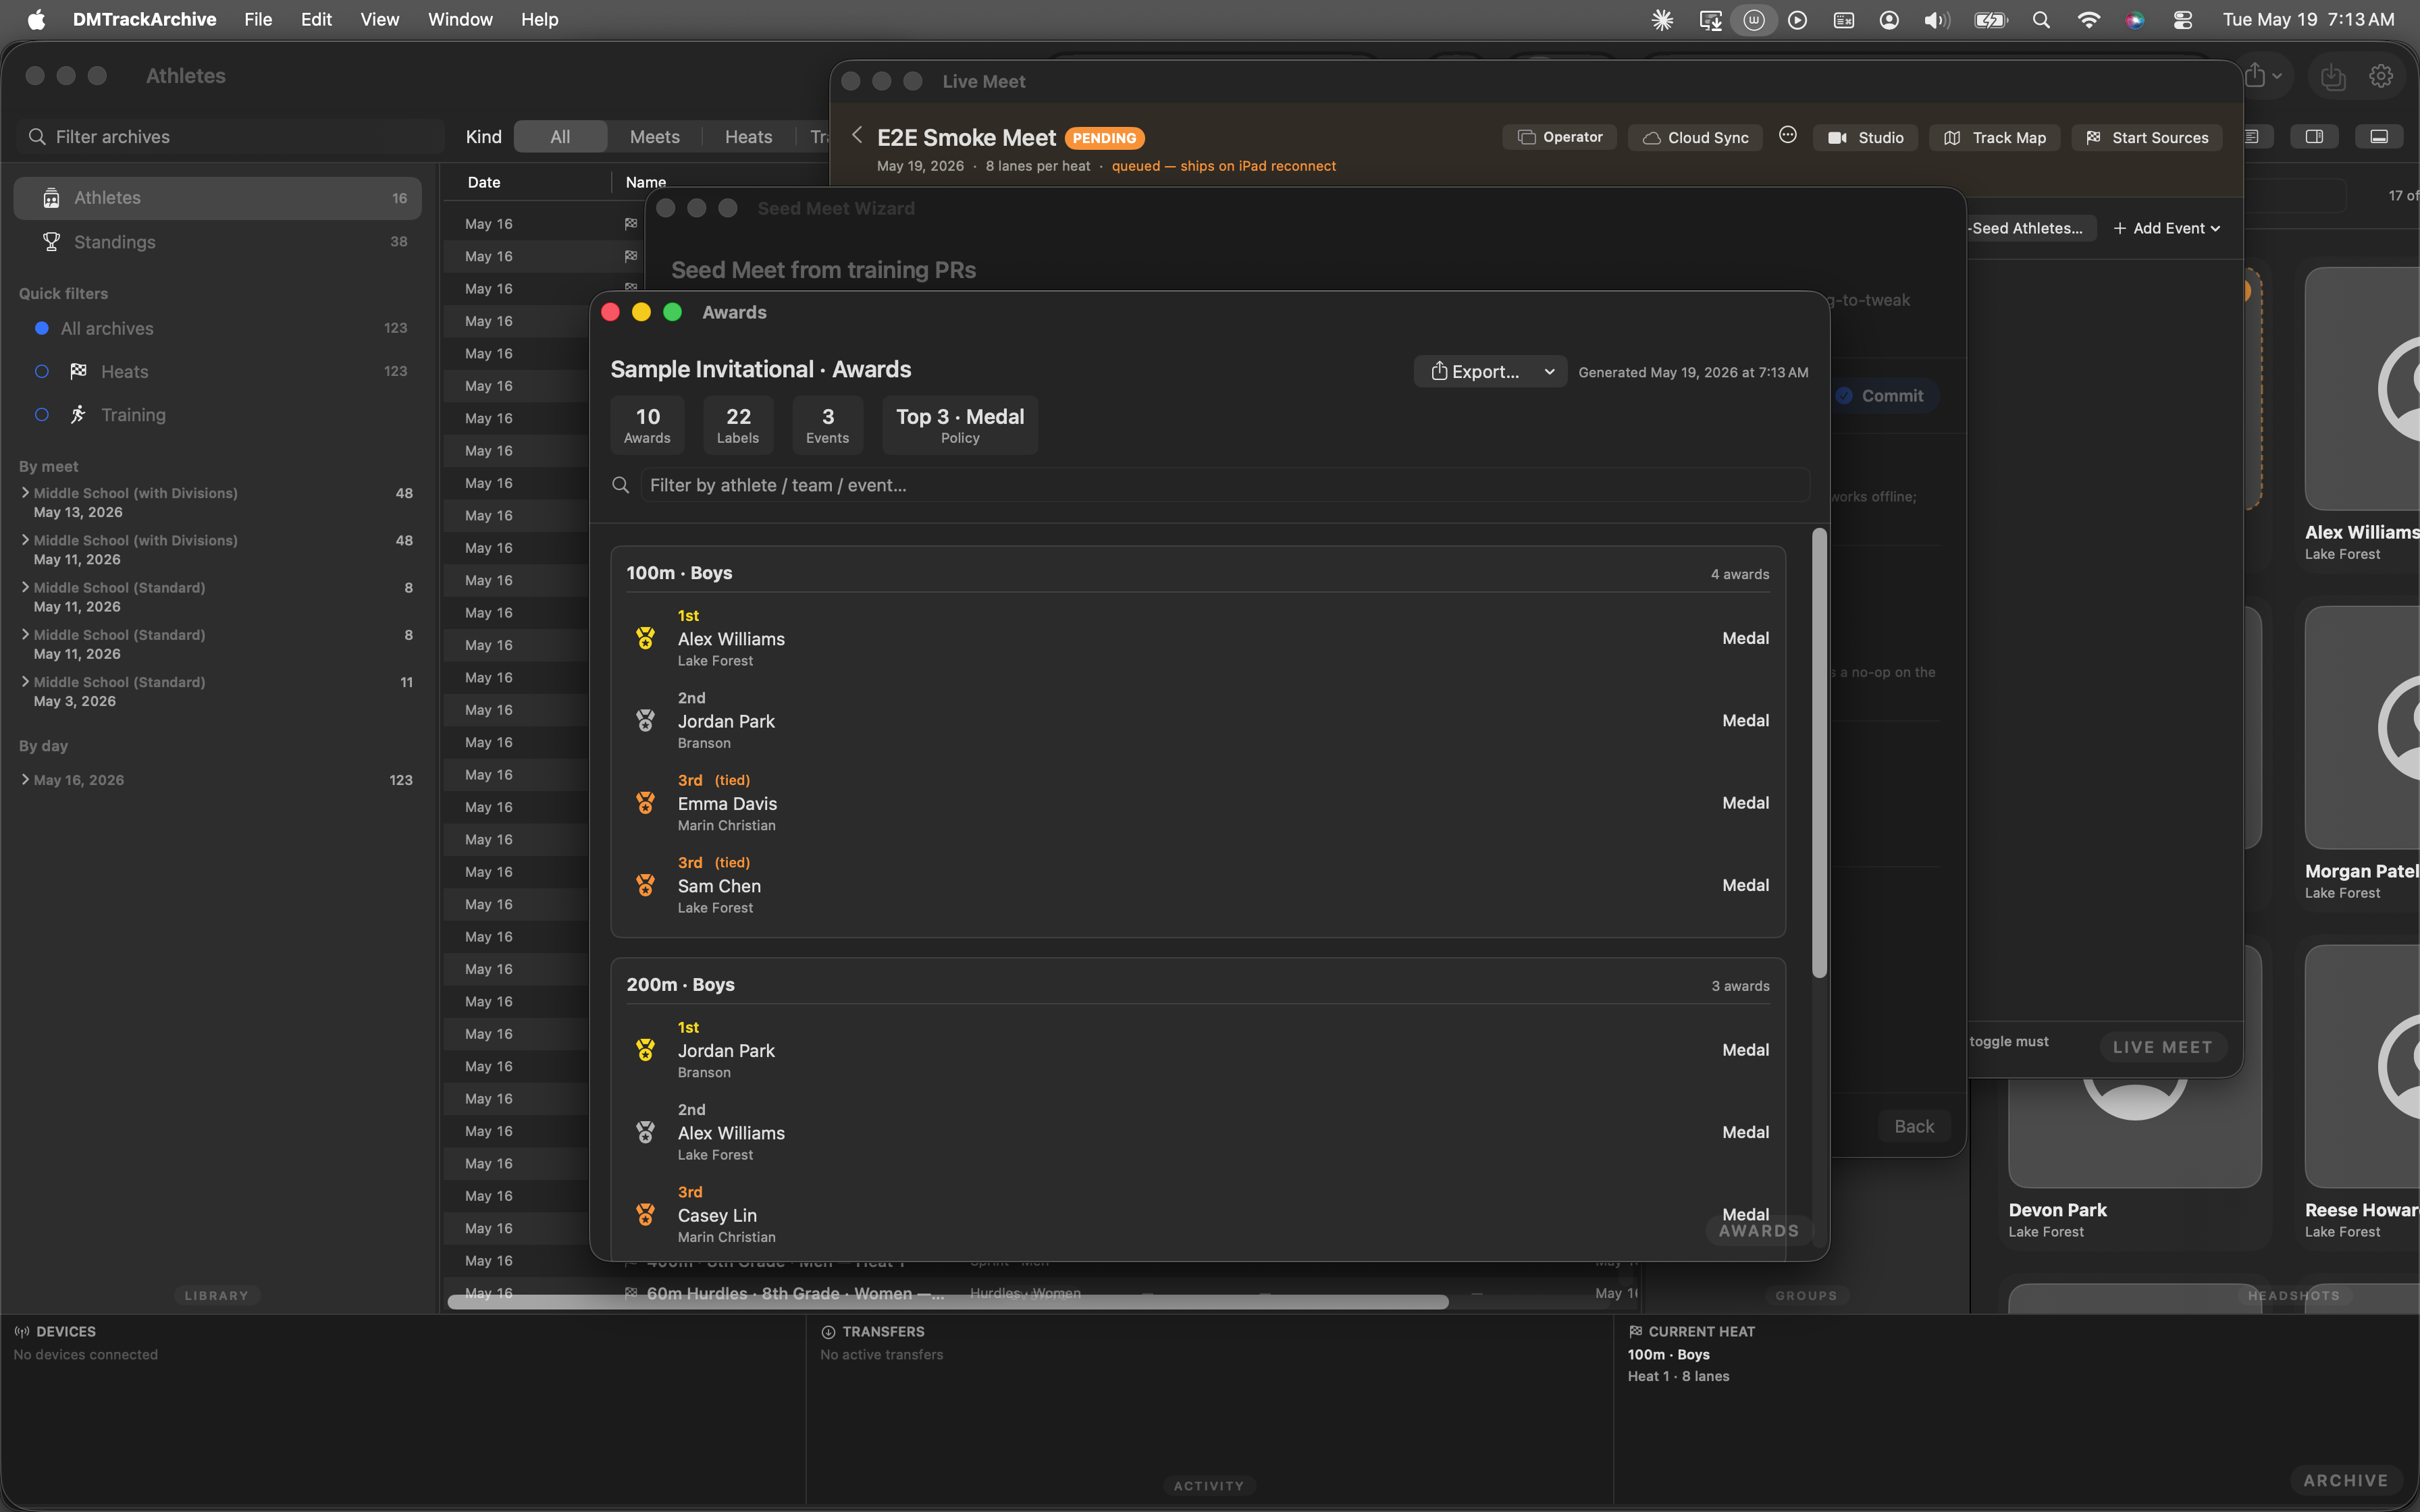Click back chevron beside E2E Smoke Meet
This screenshot has height=1512, width=2420.
tap(857, 135)
